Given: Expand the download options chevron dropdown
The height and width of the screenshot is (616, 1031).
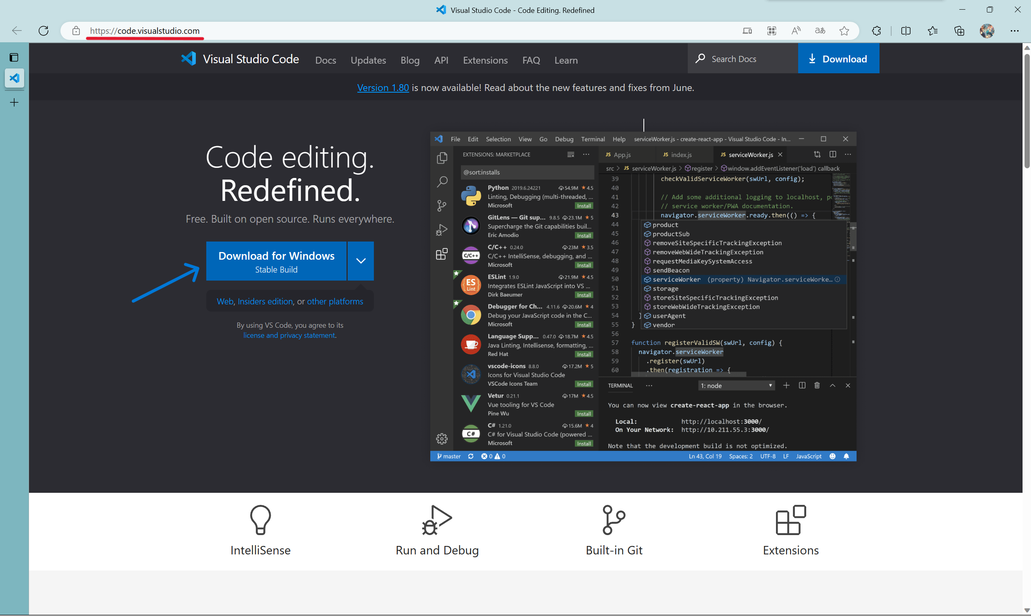Looking at the screenshot, I should pos(361,260).
